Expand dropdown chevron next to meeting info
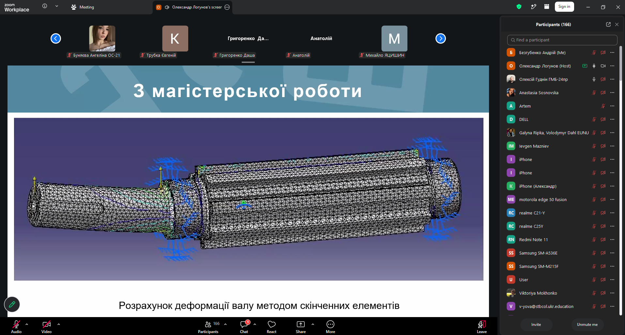Image resolution: width=625 pixels, height=335 pixels. [x=57, y=6]
